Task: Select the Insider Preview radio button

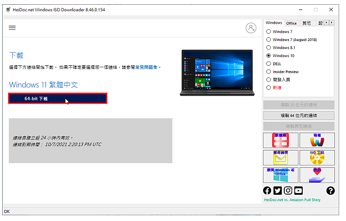Action: tap(268, 72)
